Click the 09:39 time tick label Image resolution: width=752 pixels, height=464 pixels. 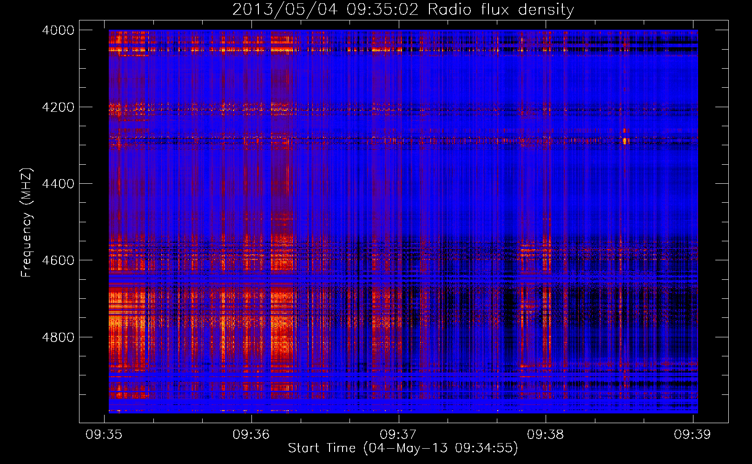tap(693, 434)
